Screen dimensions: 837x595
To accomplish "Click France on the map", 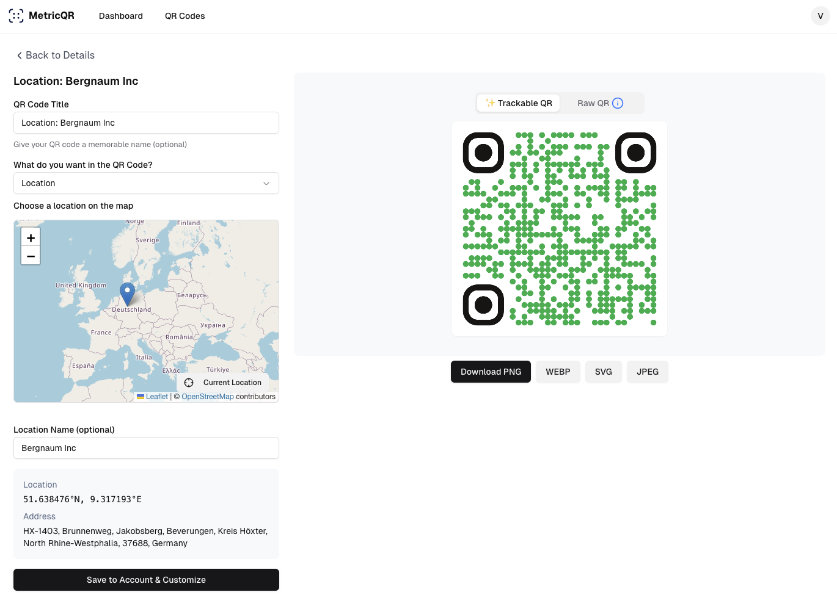I will 101,333.
